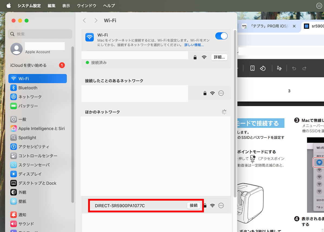The image size is (324, 232).
Task: Open バッテリー settings
Action: coord(37,106)
